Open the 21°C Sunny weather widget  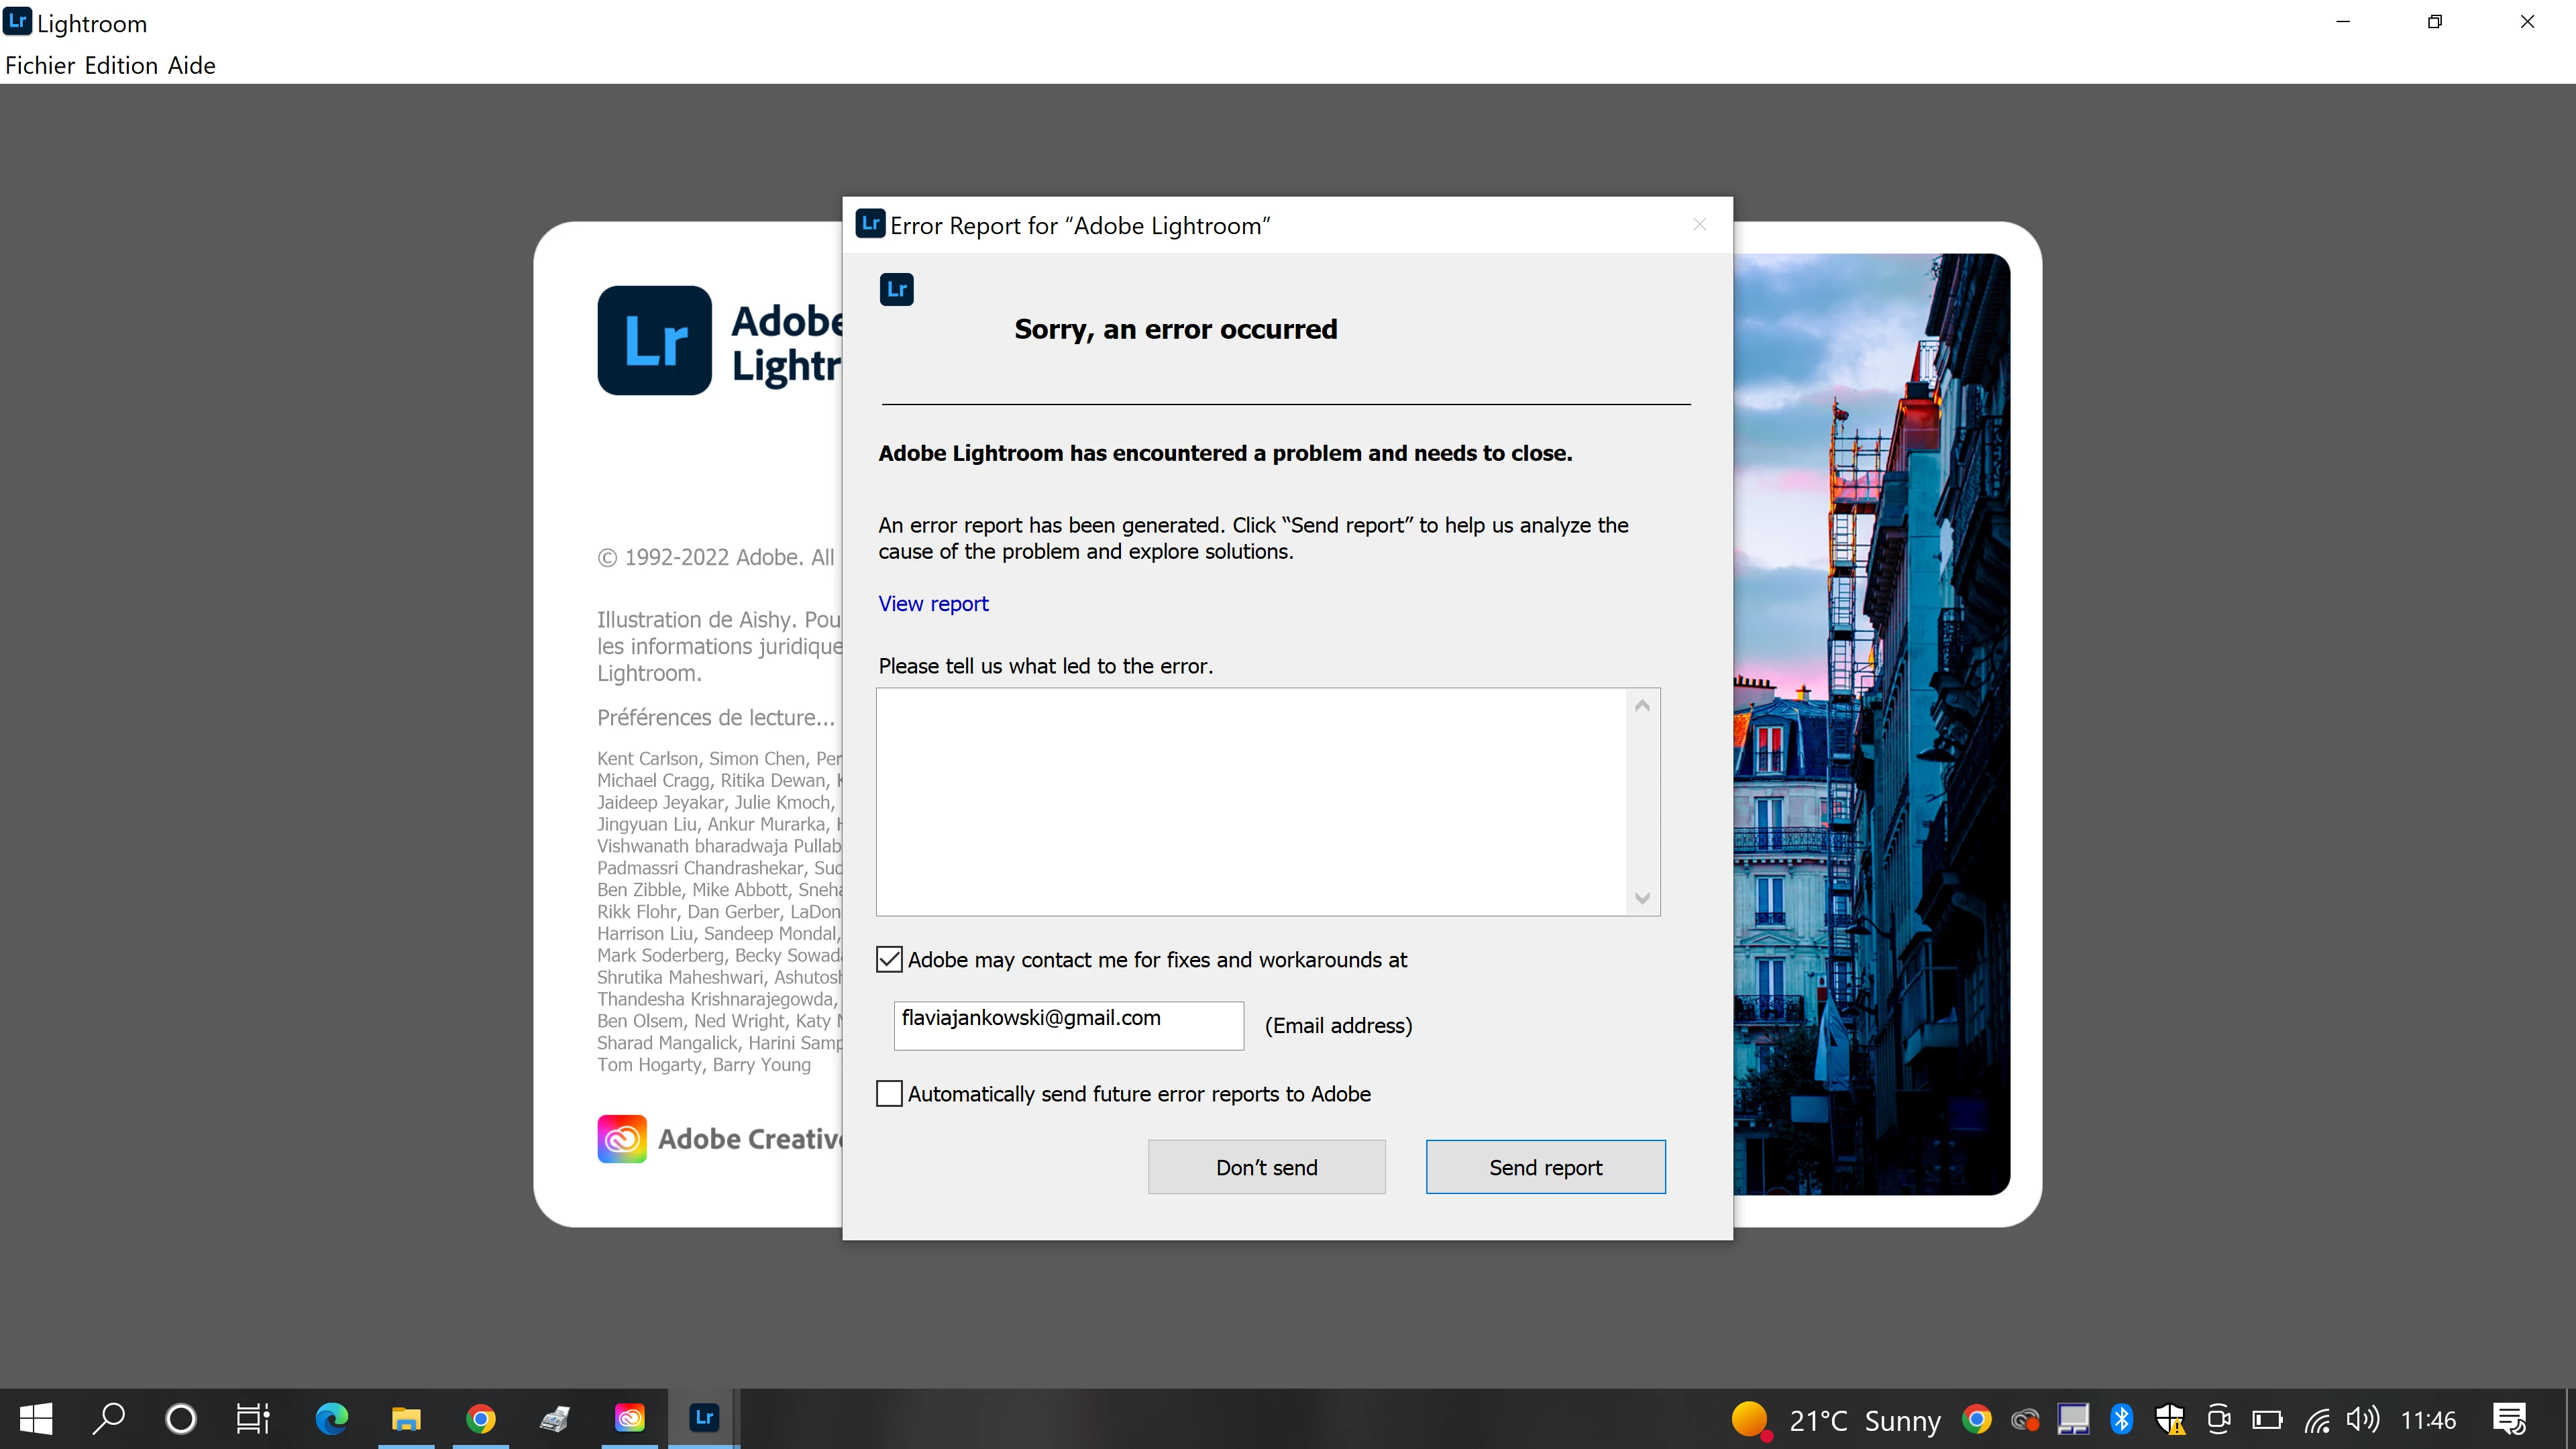tap(1836, 1420)
